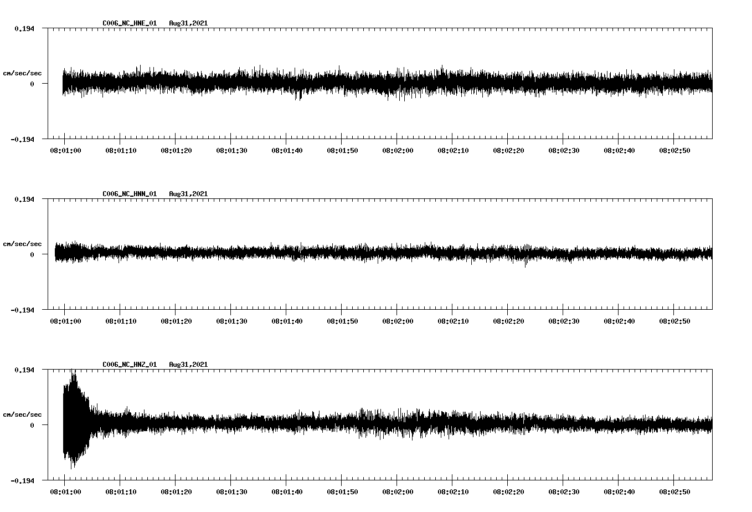
Task: Click 08:02:40 on the HNZ time axis
Action: coord(619,492)
